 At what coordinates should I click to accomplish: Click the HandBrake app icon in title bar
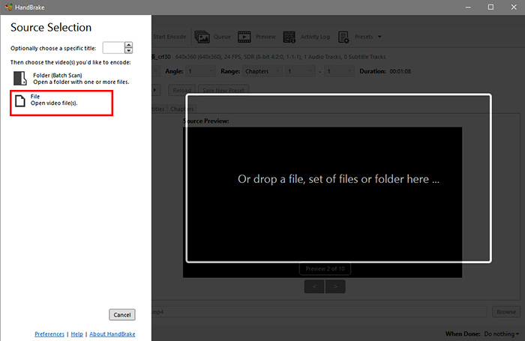[x=8, y=7]
